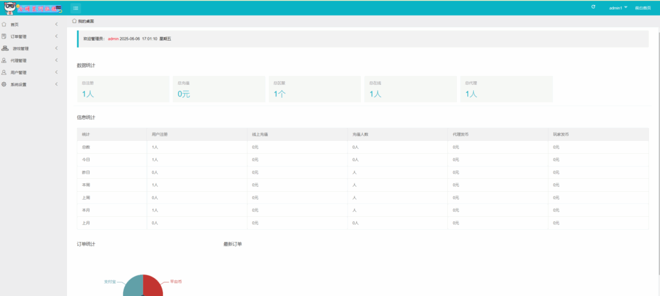Toggle the sidebar with the hamburger icon
660x296 pixels.
pyautogui.click(x=75, y=8)
